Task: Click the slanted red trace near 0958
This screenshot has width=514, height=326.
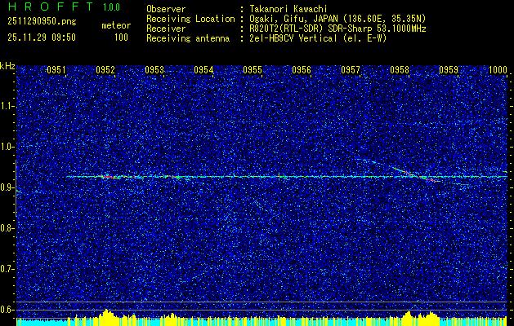Action: coord(416,175)
